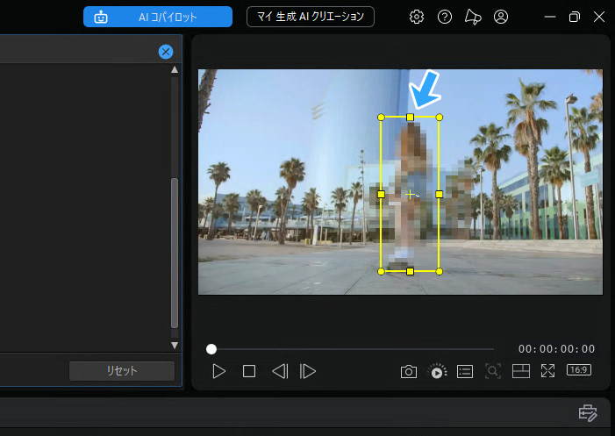Switch preview to full screen
Screen dimensions: 615x436
(548, 370)
